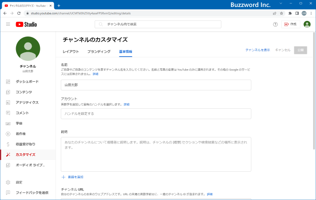The image size is (316, 200).
Task: Click the 公開 publish button
Action: (300, 50)
